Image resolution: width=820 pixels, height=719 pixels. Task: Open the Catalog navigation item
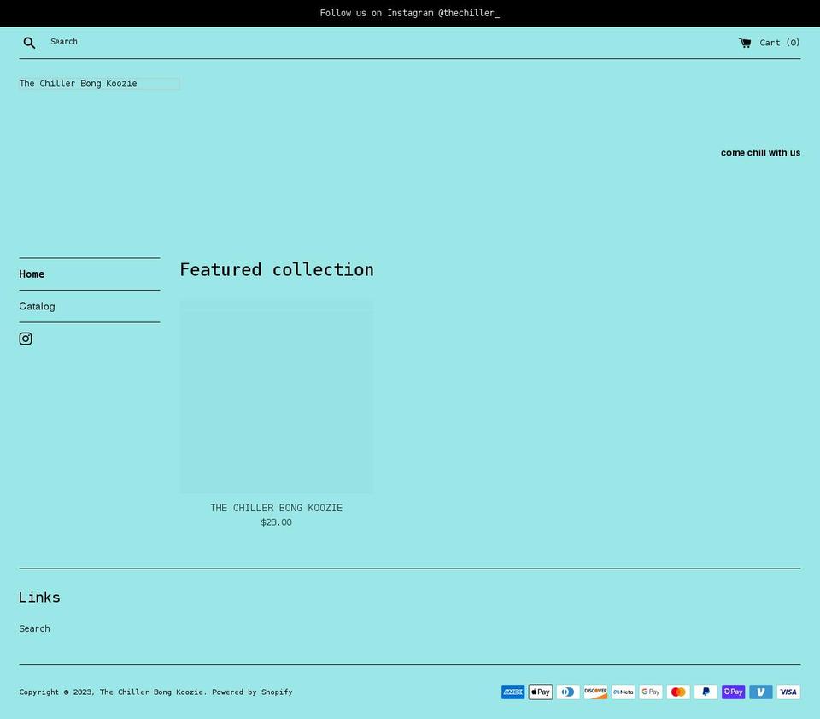click(37, 306)
